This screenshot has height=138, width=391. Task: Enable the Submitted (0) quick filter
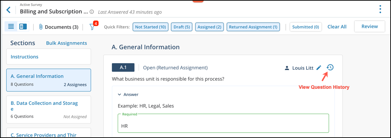[x=306, y=27]
